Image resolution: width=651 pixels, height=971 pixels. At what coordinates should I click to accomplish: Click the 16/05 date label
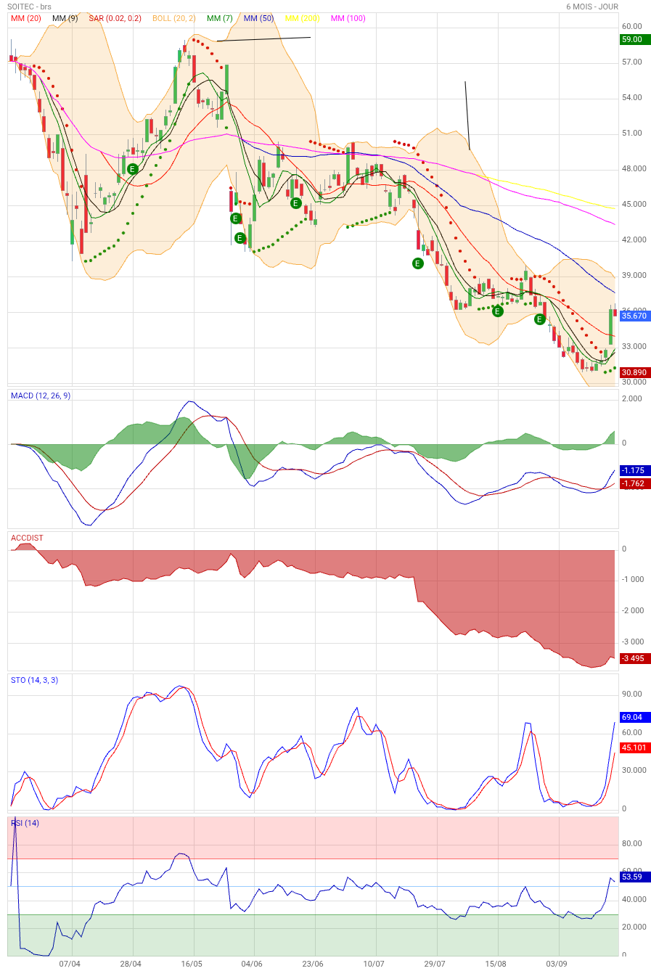192,964
